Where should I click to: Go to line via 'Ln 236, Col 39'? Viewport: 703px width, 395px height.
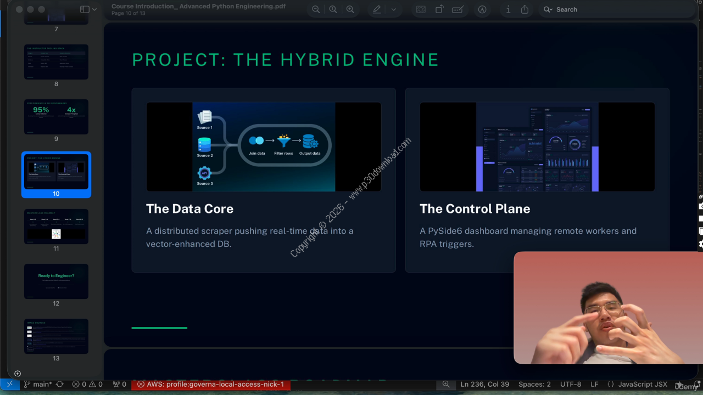click(x=486, y=384)
